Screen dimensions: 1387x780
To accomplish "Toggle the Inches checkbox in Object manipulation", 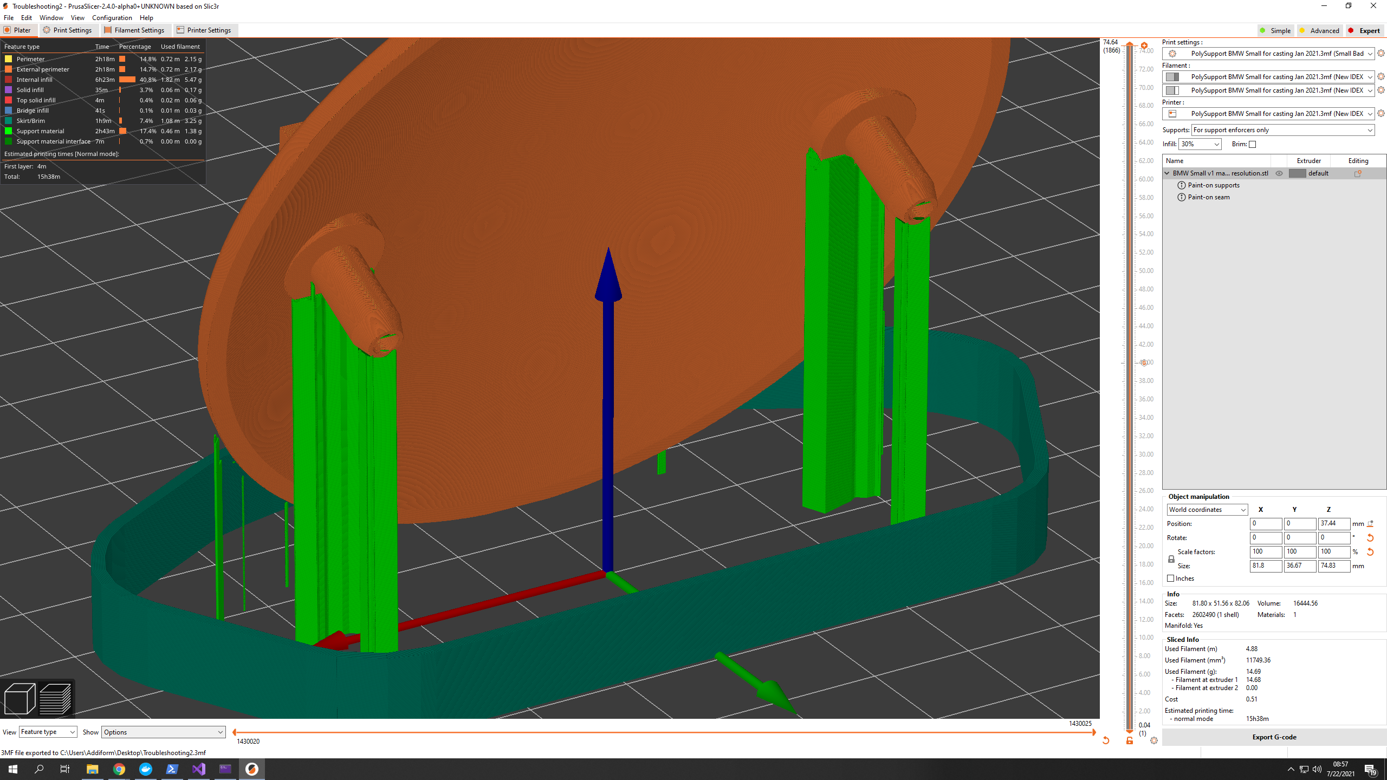I will click(1170, 578).
